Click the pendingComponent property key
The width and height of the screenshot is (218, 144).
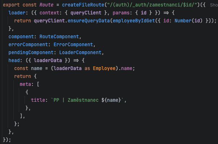[x=31, y=53]
